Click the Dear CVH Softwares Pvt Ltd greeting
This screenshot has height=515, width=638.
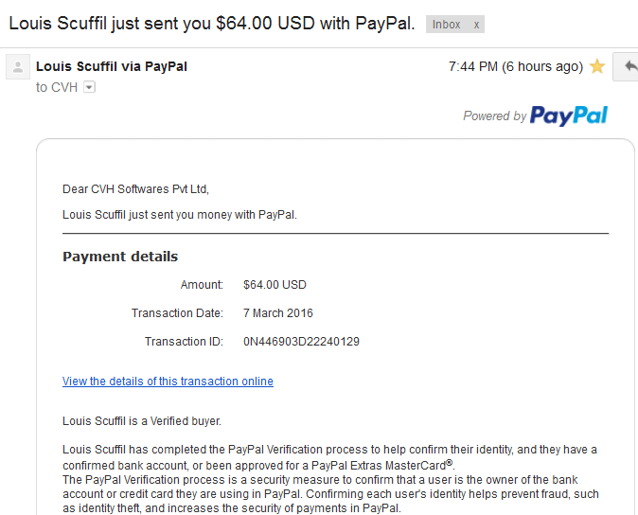click(135, 189)
